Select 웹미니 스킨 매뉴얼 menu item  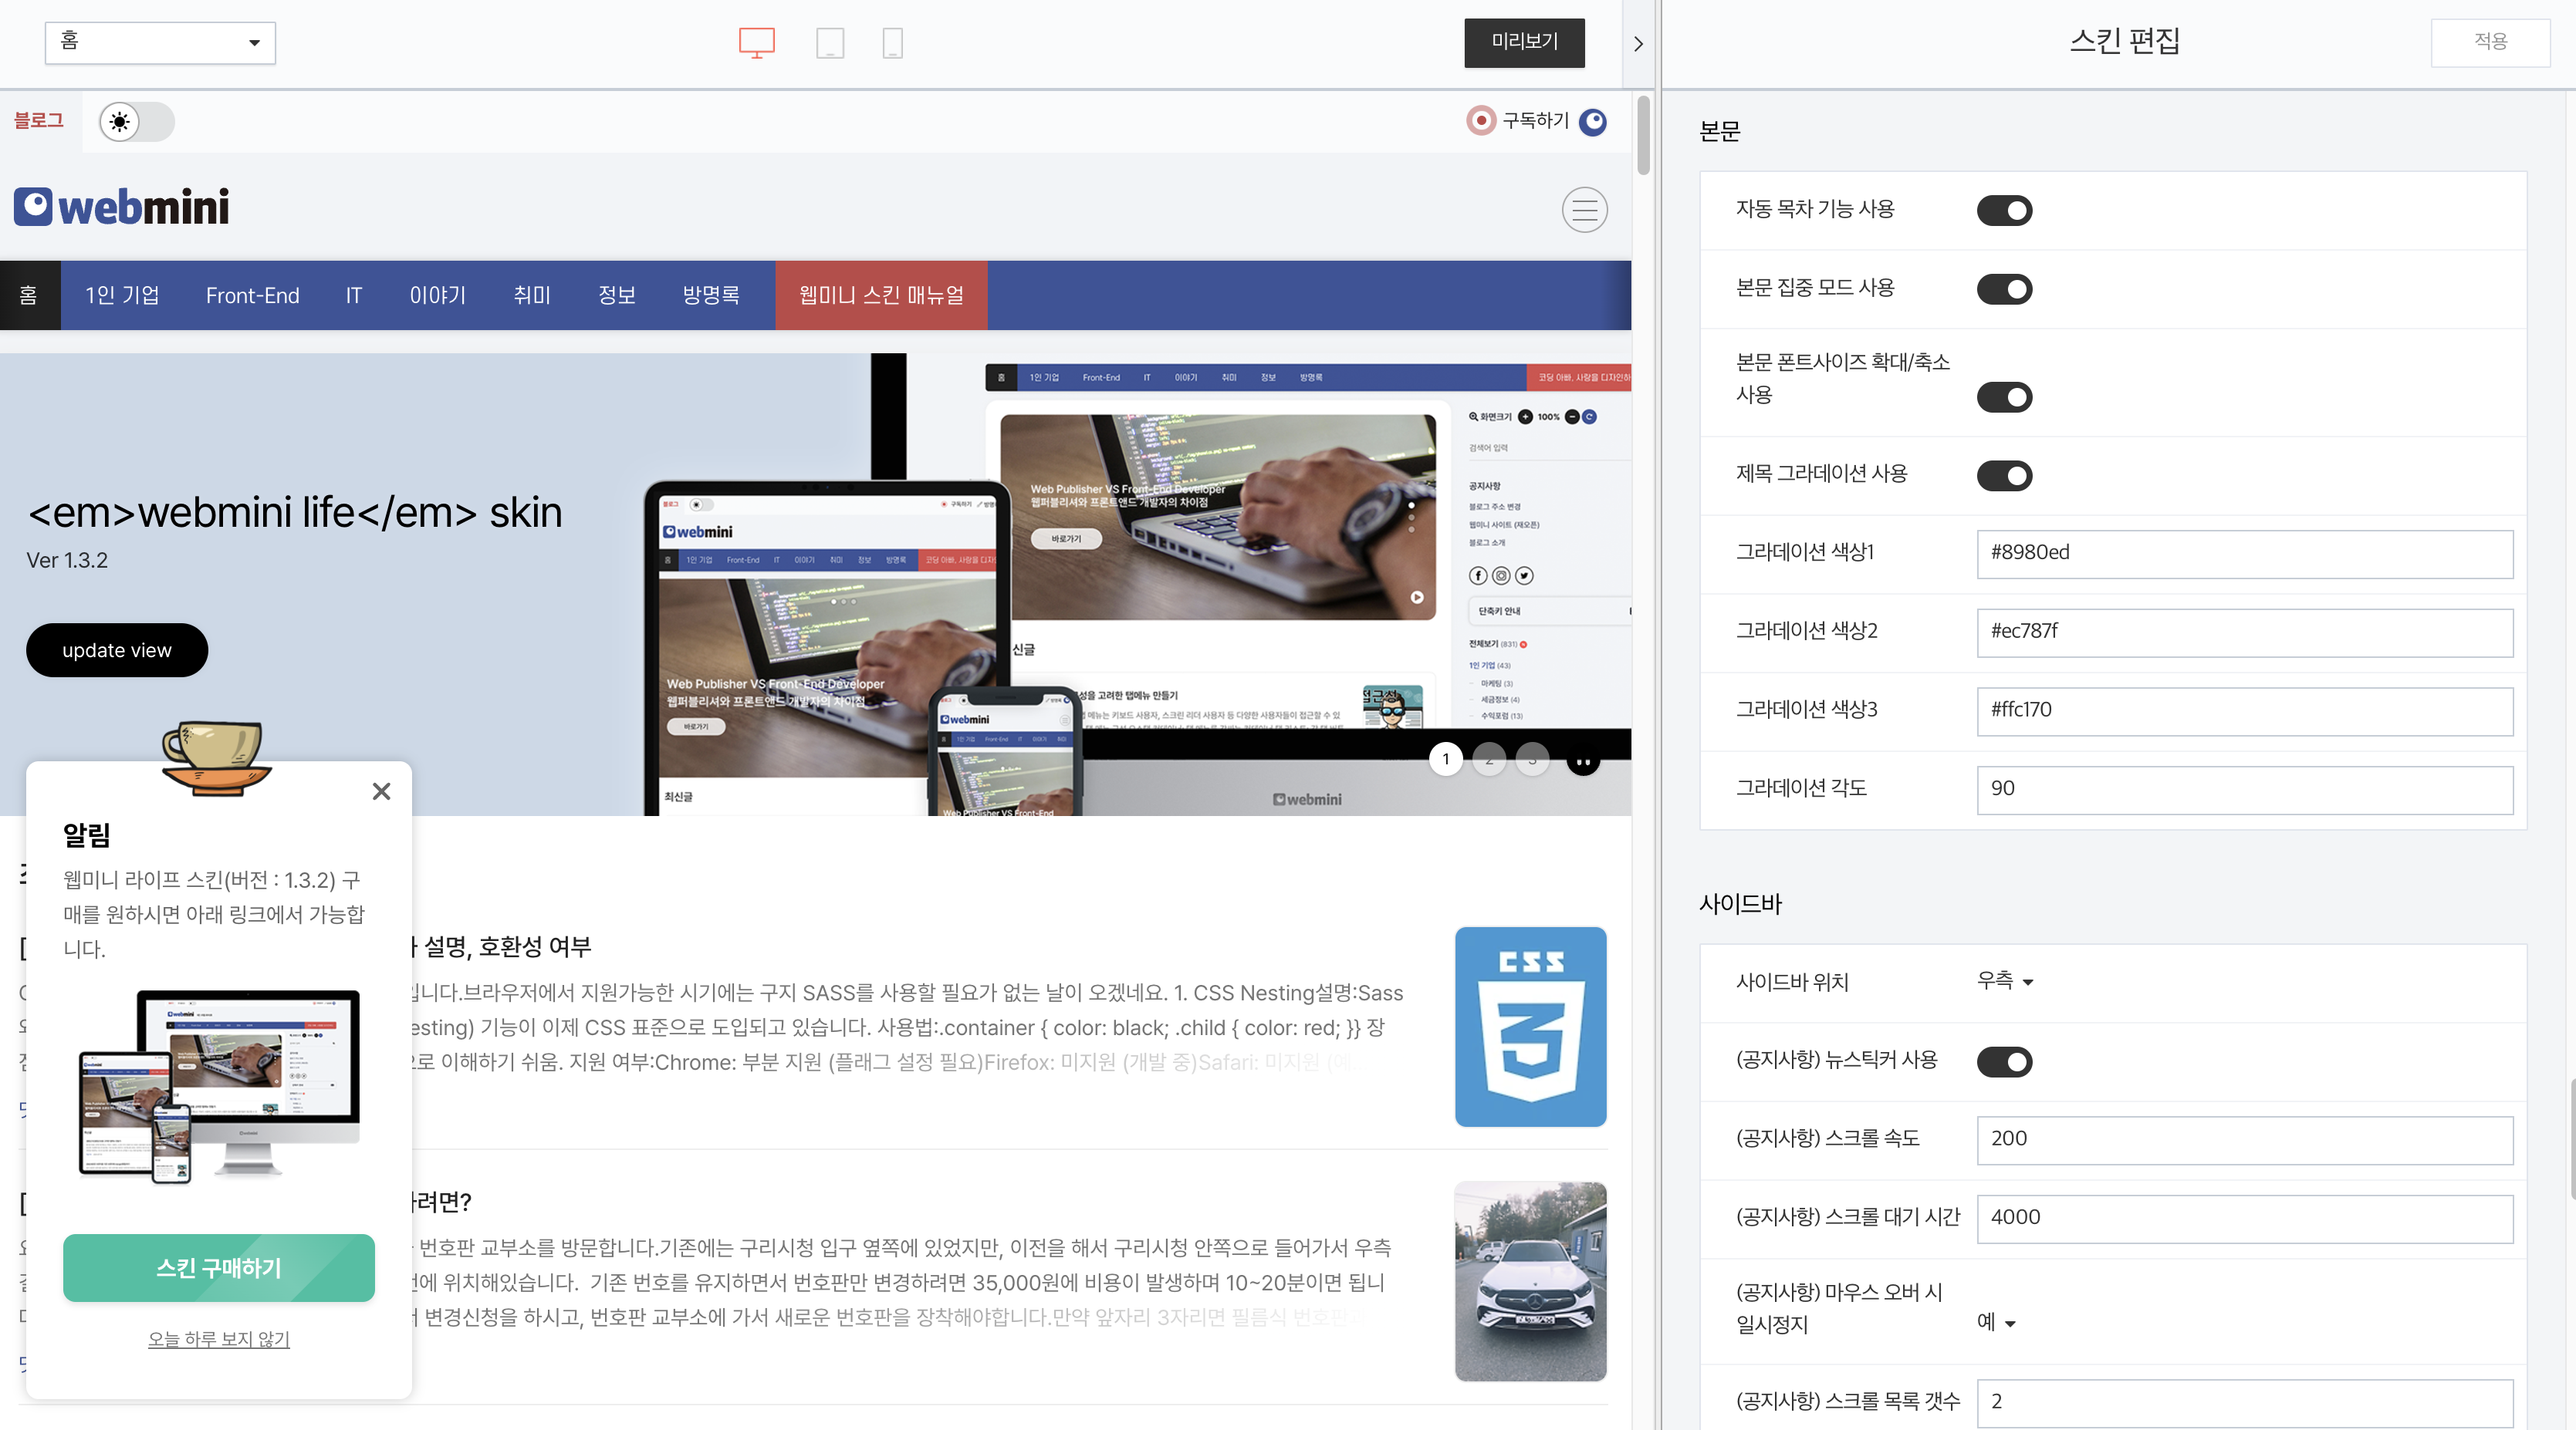pyautogui.click(x=880, y=295)
